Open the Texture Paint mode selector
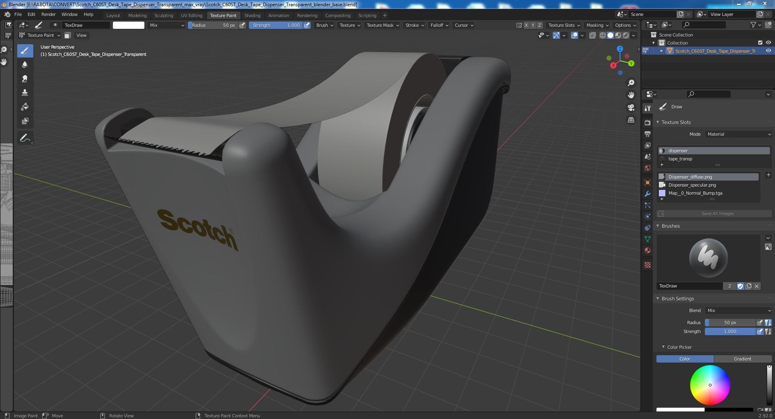This screenshot has width=775, height=419. (x=40, y=35)
